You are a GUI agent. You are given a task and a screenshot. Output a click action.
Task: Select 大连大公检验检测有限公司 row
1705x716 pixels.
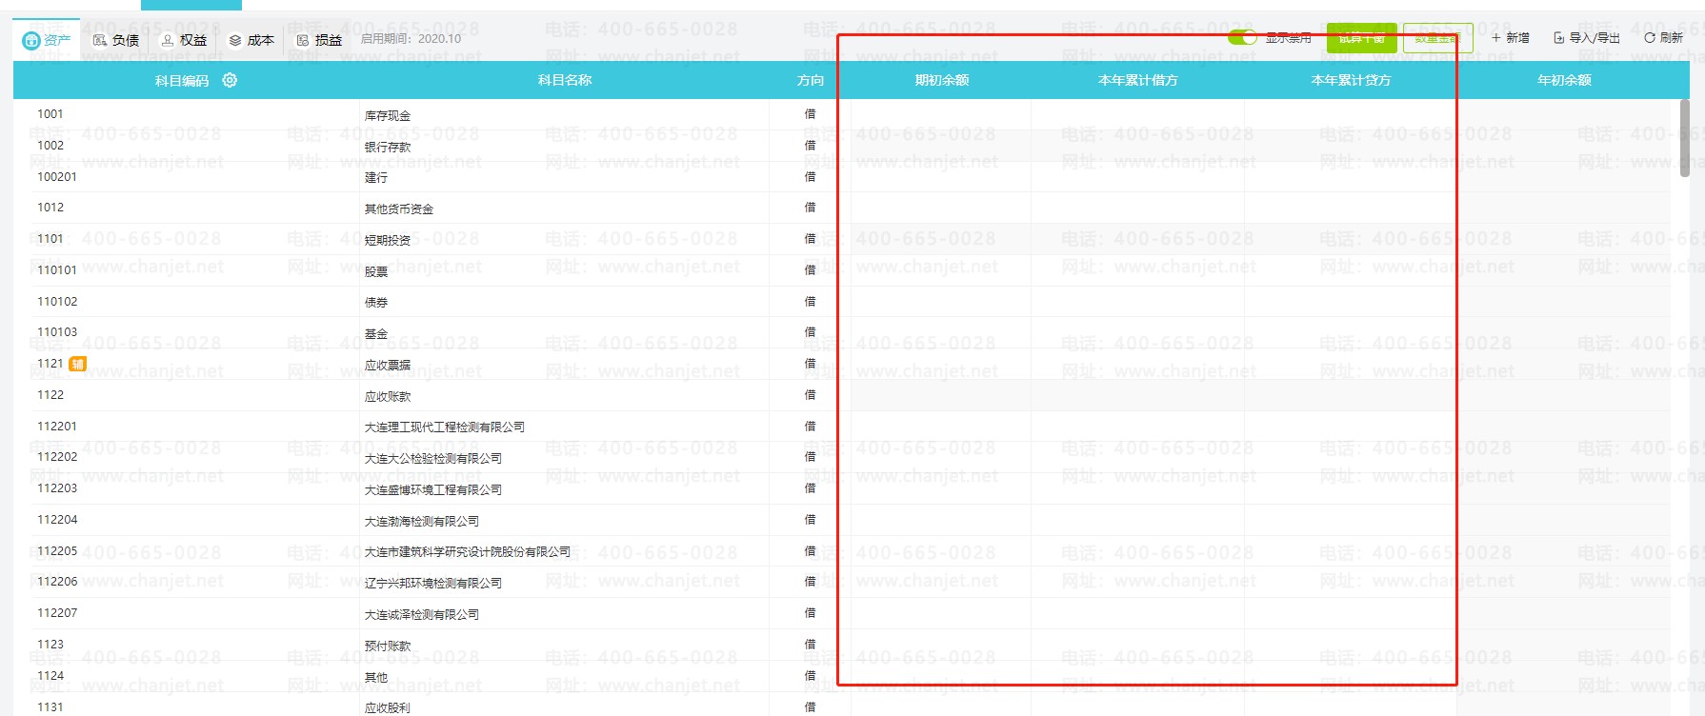(x=433, y=458)
